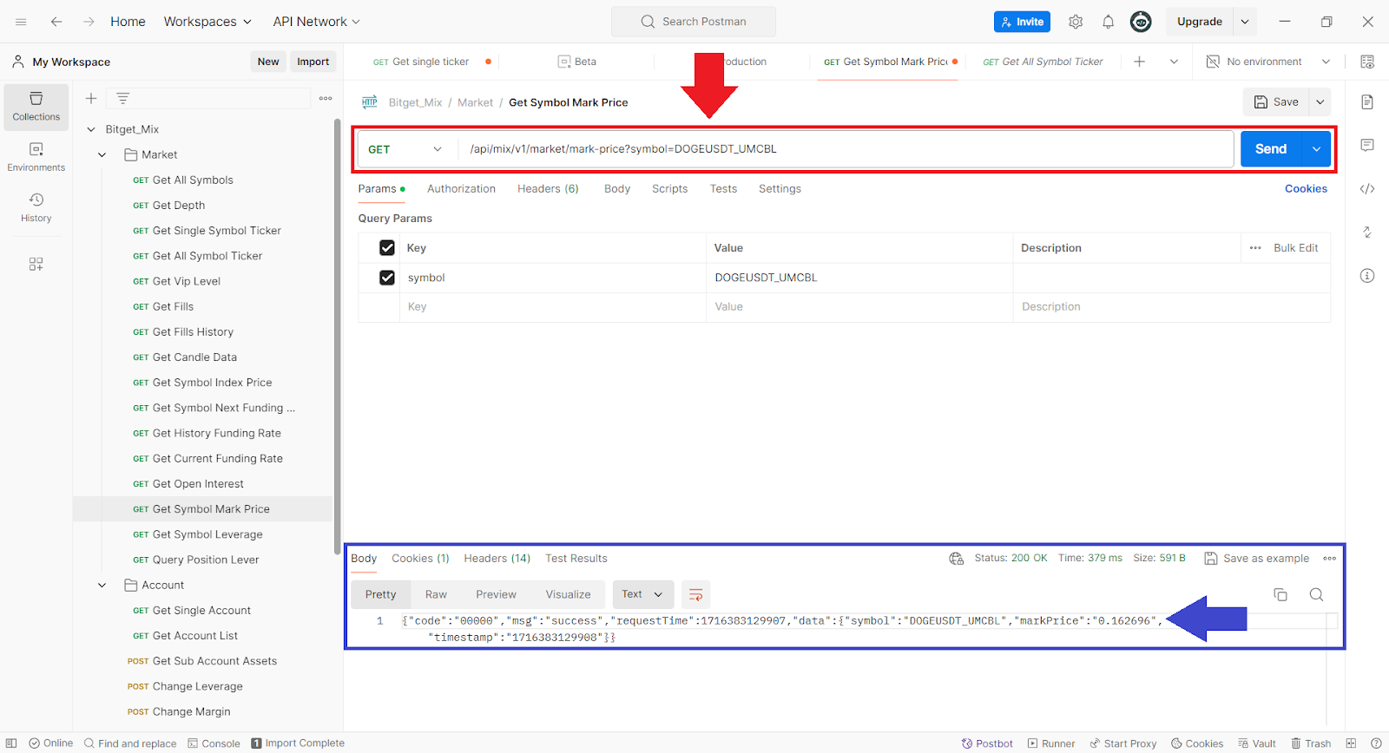The height and width of the screenshot is (753, 1389).
Task: Open the documentation icon in right sidebar
Action: pyautogui.click(x=1367, y=102)
